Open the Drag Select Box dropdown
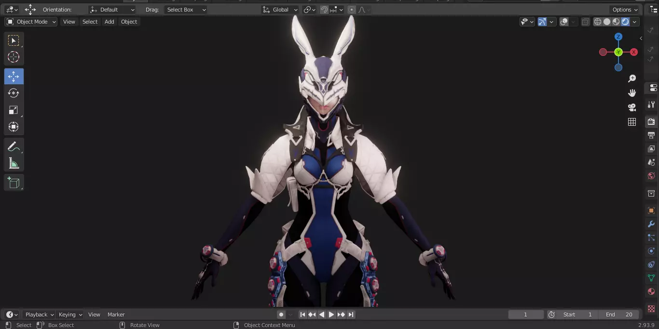This screenshot has width=659, height=329. click(x=186, y=10)
